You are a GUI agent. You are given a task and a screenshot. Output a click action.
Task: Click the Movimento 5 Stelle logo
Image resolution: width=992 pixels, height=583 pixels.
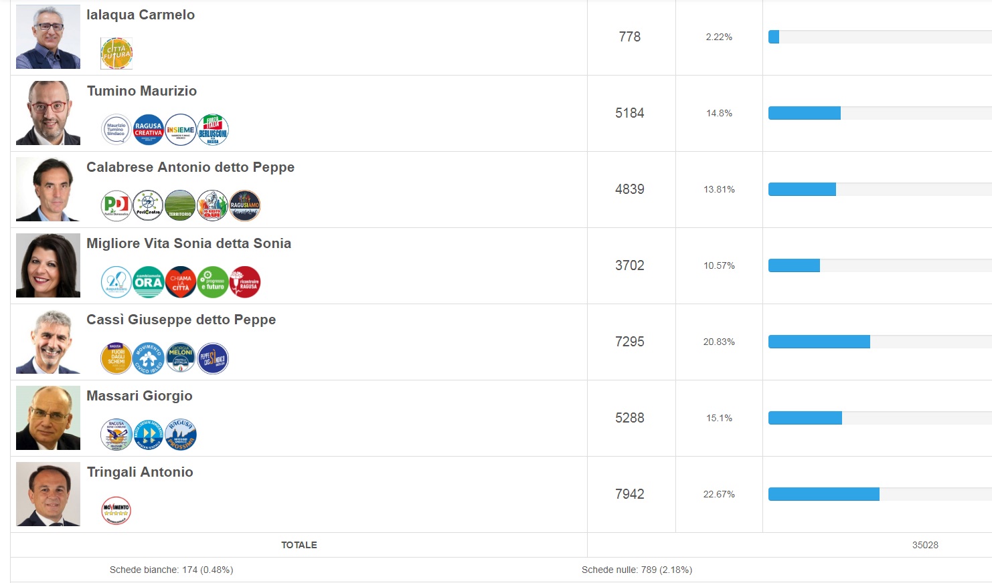(x=116, y=511)
